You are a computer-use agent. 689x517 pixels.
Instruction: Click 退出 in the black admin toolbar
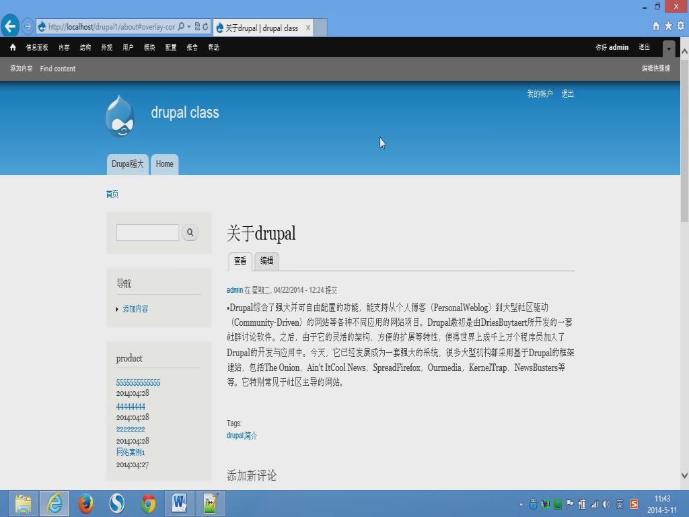point(644,47)
